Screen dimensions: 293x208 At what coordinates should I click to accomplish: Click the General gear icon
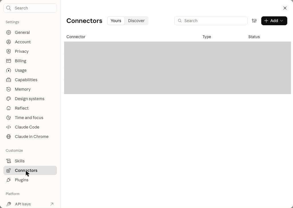[x=9, y=32]
